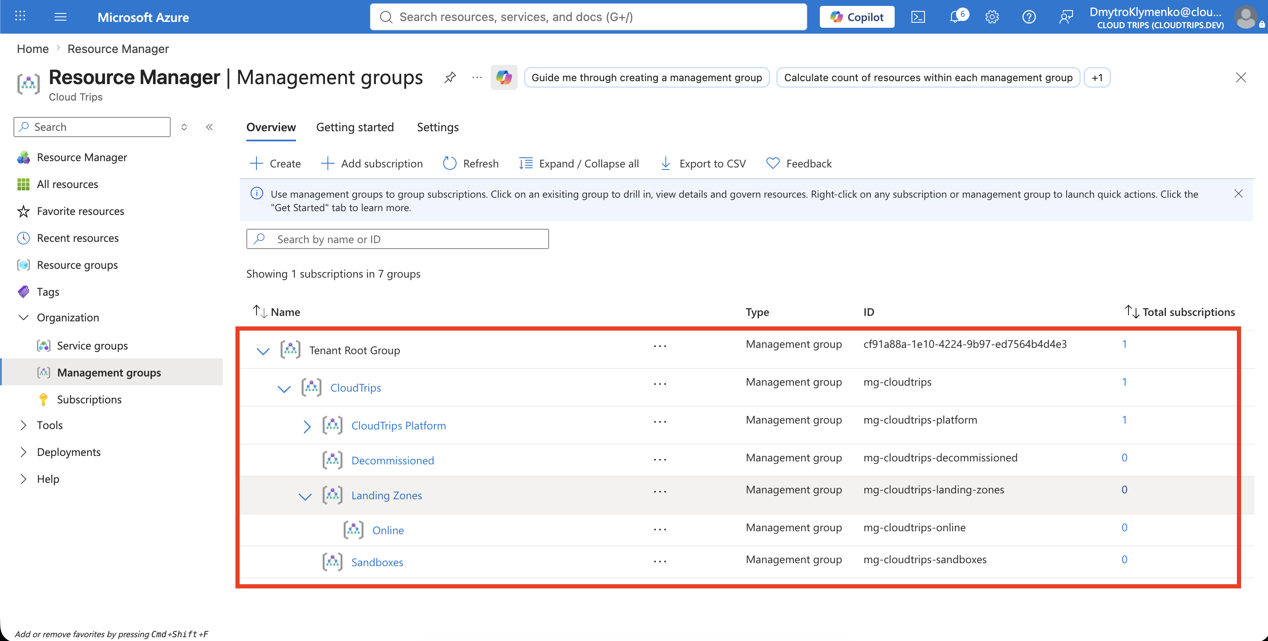Viewport: 1268px width, 641px height.
Task: Go to Home breadcrumb
Action: coord(32,49)
